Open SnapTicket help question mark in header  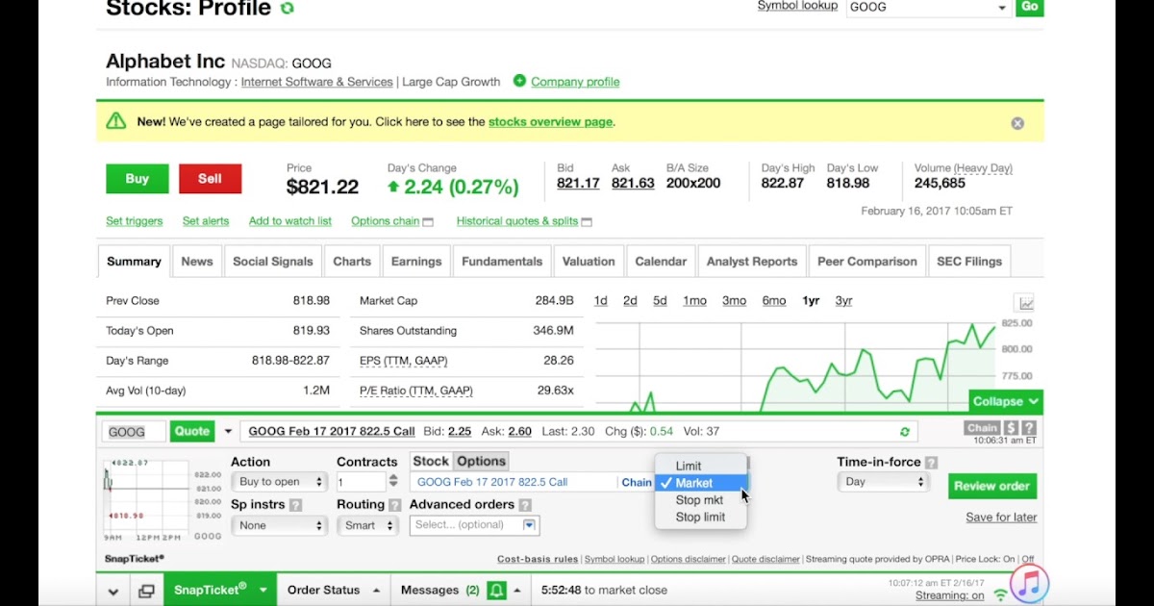pos(1029,428)
